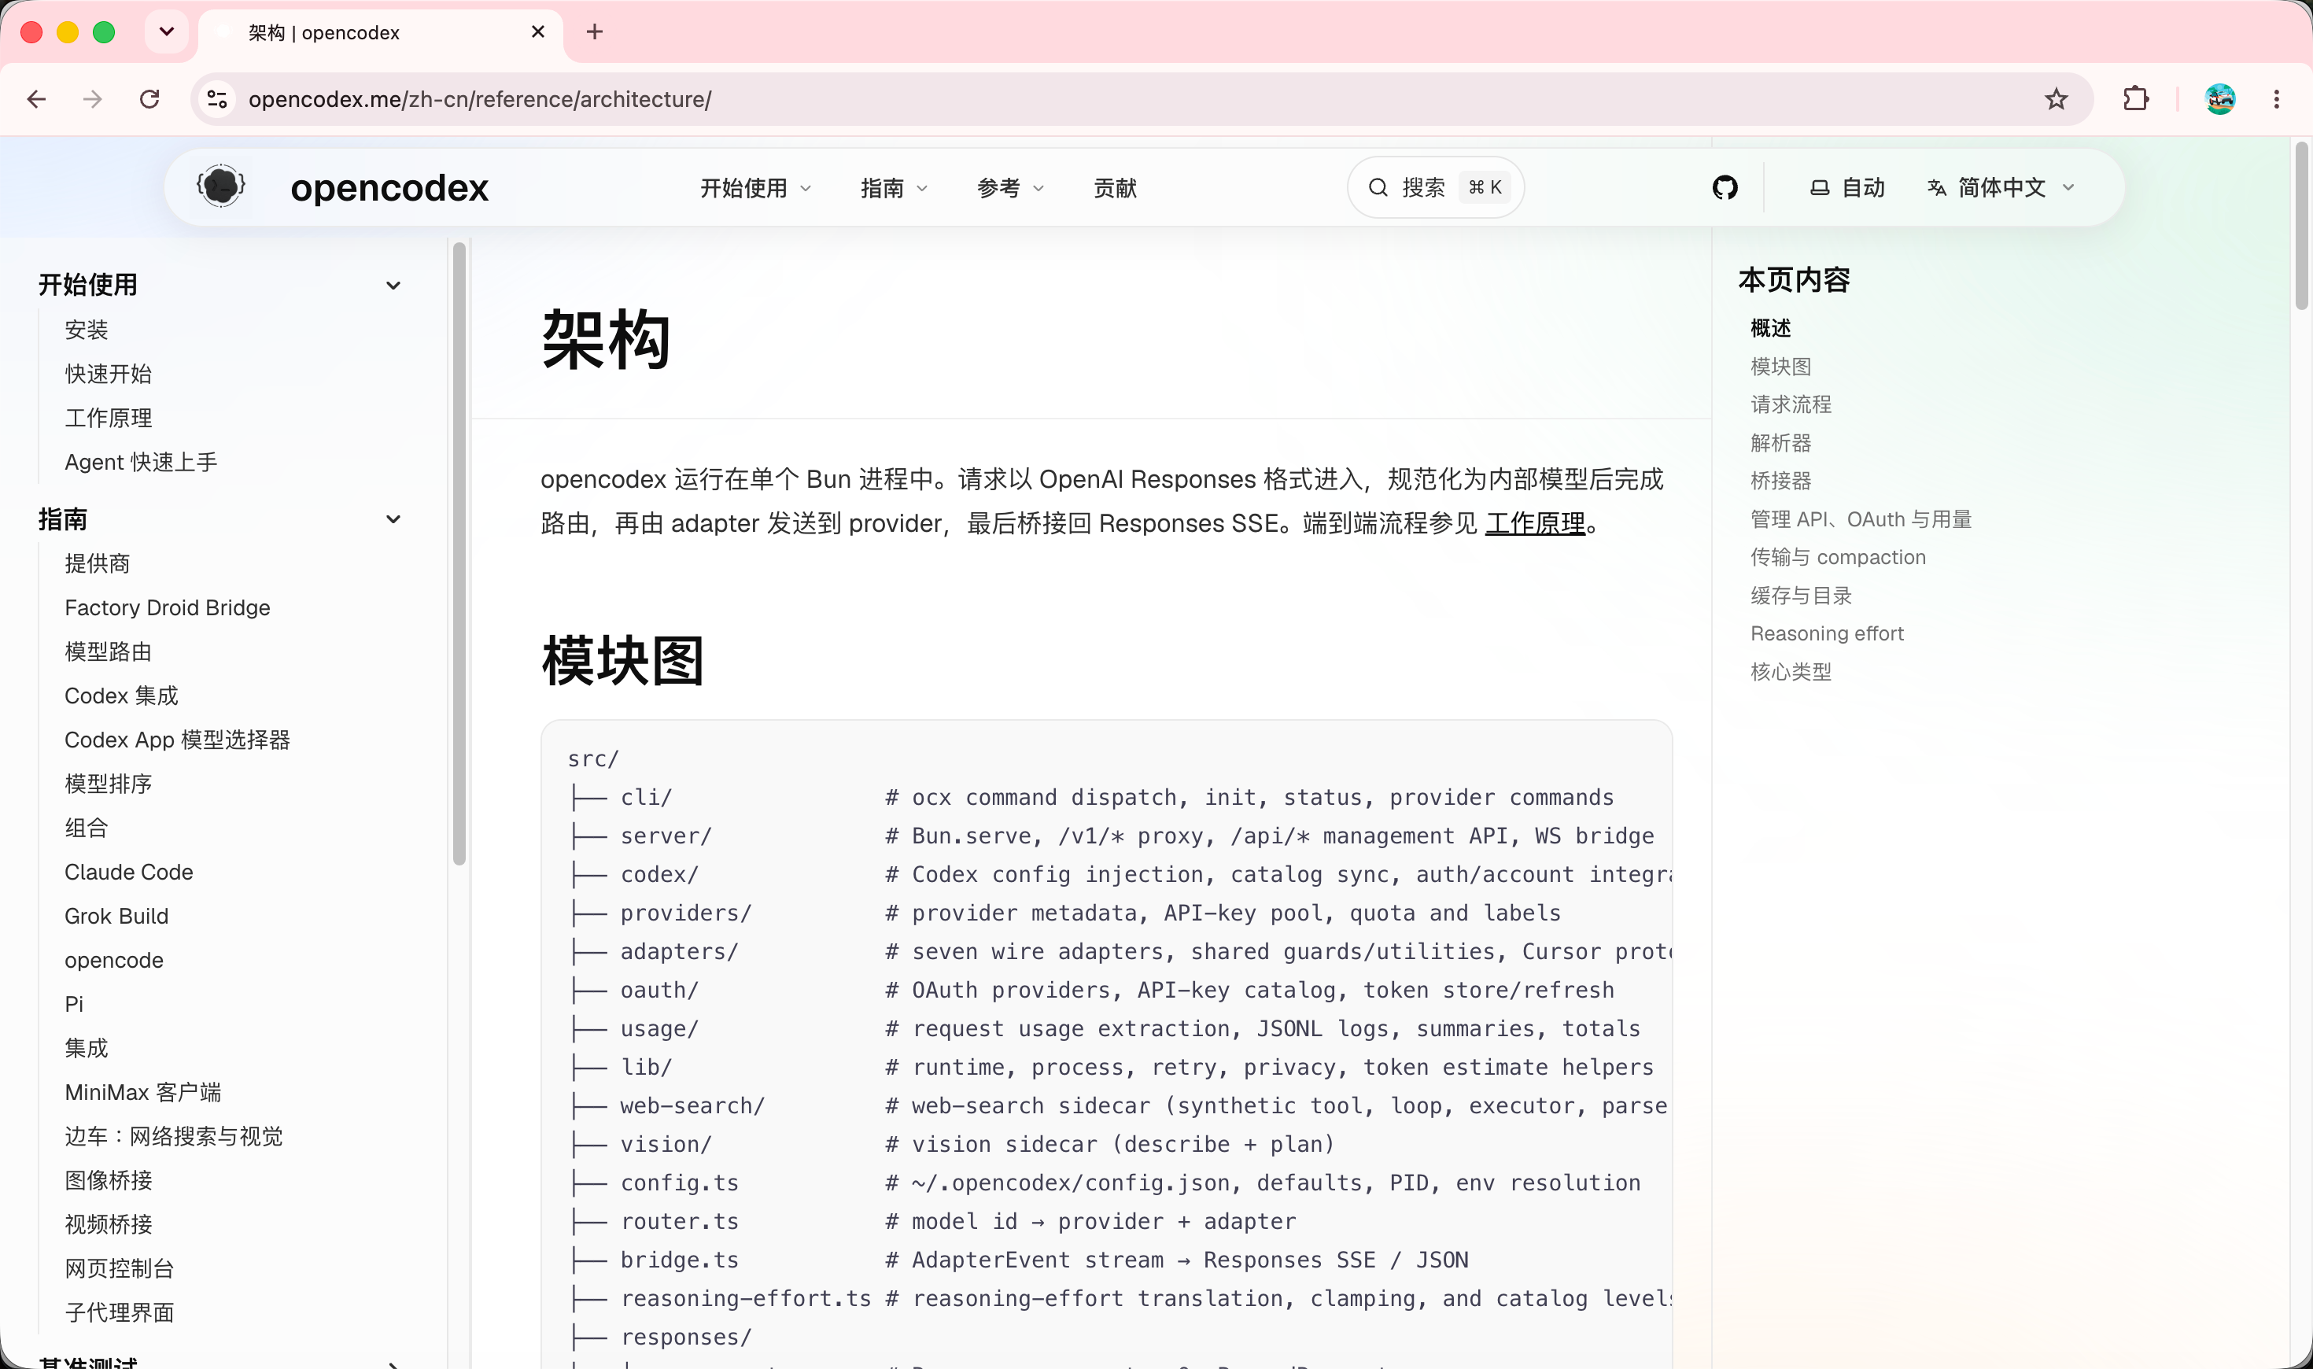Jump to Reasoning effort section
The image size is (2313, 1369).
click(1826, 634)
